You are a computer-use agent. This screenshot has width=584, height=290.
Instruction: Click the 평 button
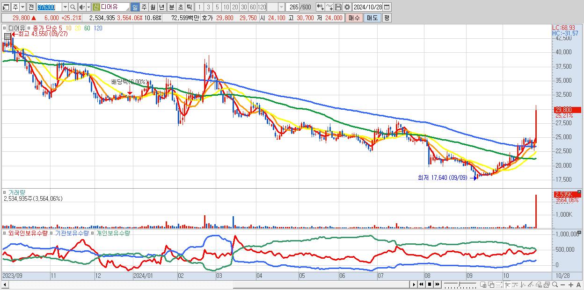(x=387, y=18)
